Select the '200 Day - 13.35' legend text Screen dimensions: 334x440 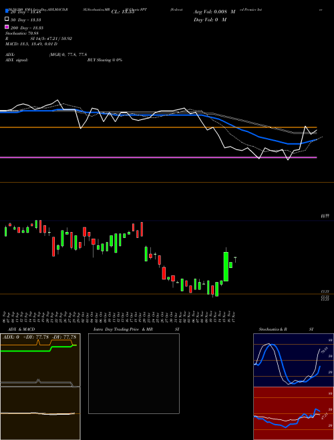click(27, 28)
